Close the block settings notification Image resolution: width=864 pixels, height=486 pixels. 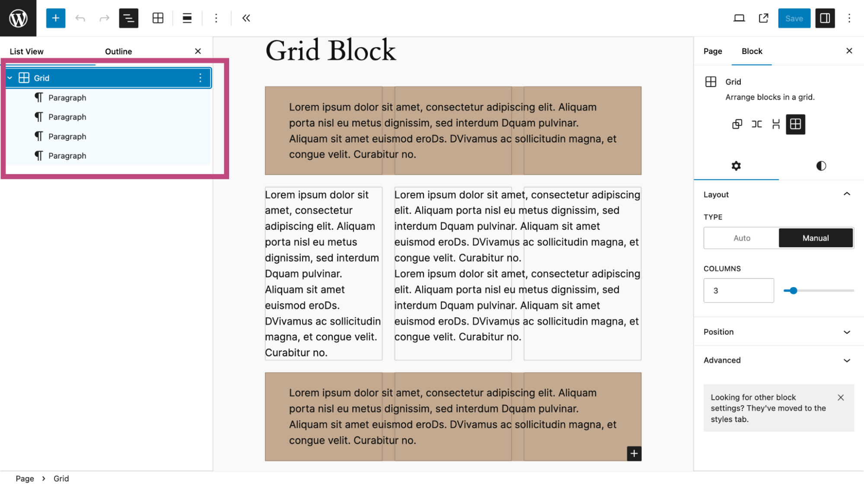tap(842, 397)
